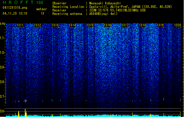Click the 1.1 kHz axis tick label
This screenshot has height=117, width=184.
pos(3,38)
